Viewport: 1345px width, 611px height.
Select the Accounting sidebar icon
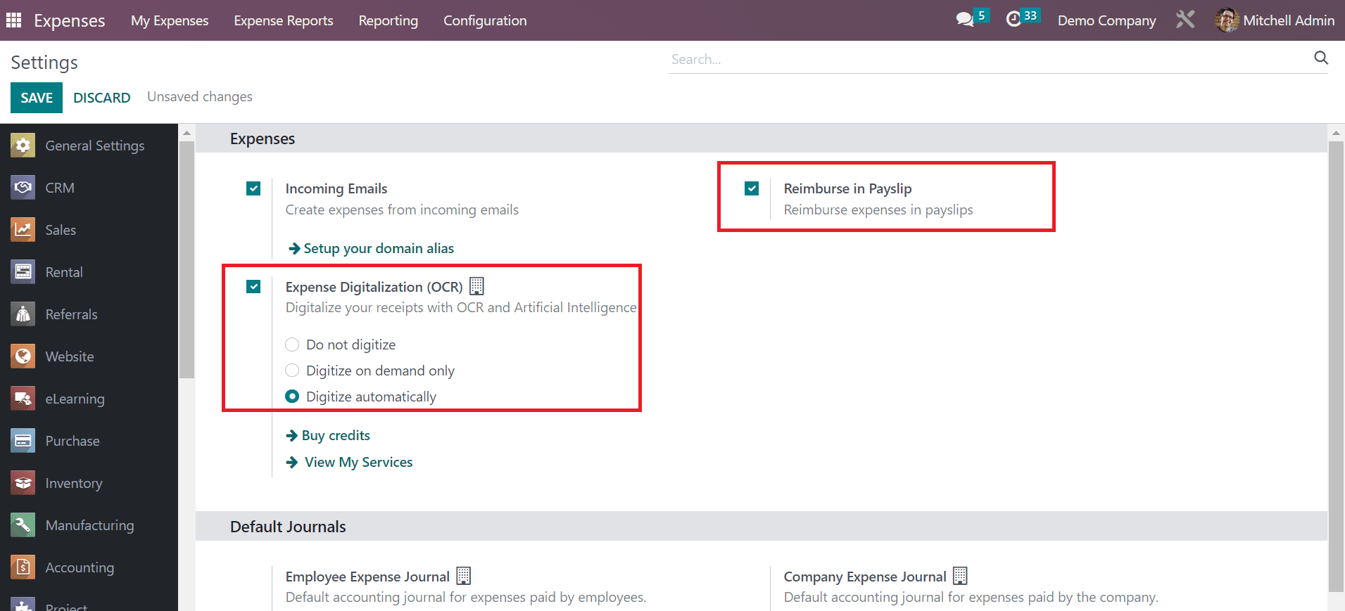tap(23, 567)
